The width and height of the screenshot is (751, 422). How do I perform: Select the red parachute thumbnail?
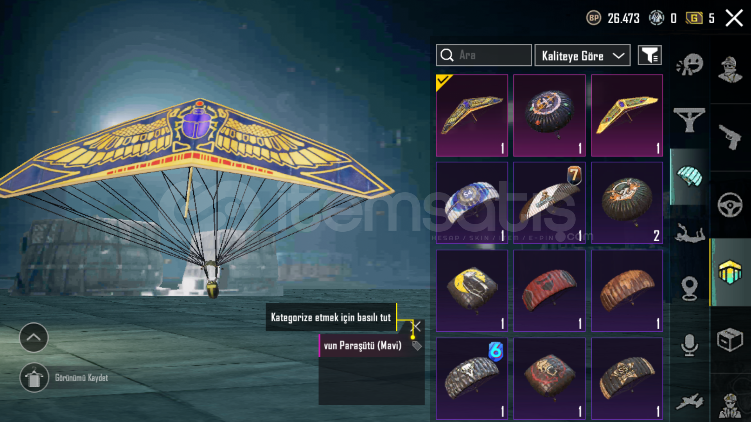click(x=549, y=291)
